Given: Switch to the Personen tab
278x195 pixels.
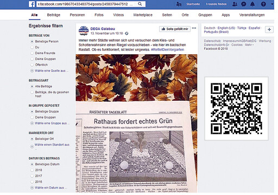Looking at the screenshot, I should 77,15.
